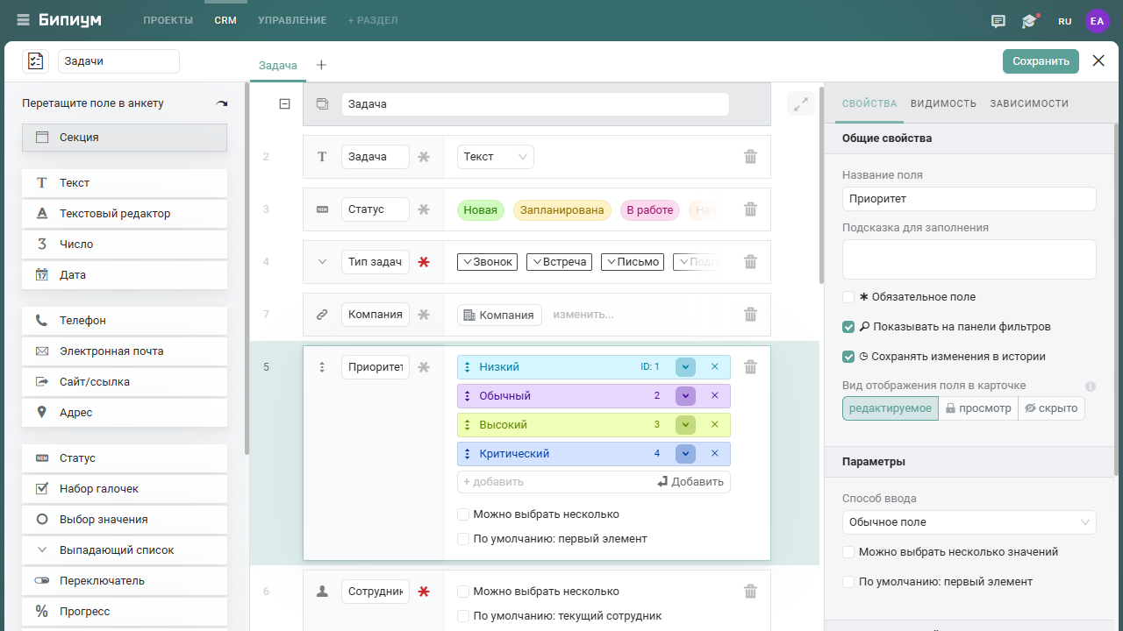Click the task list catalog icon

pyautogui.click(x=35, y=61)
